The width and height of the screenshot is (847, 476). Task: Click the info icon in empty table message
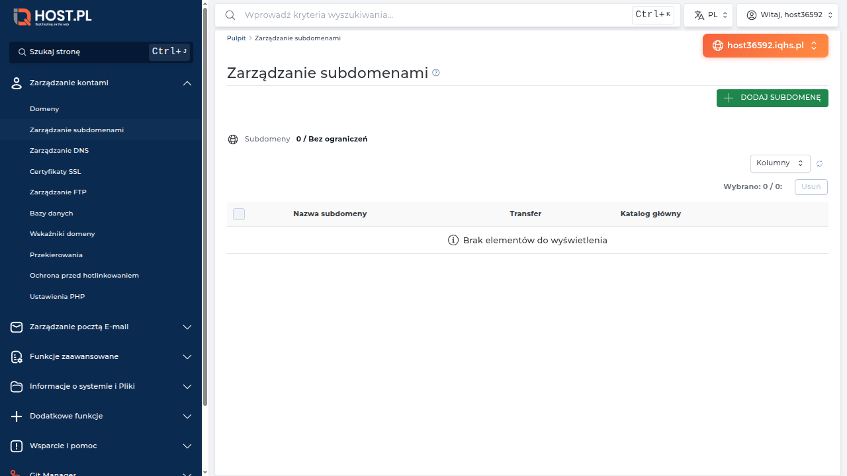coord(453,241)
